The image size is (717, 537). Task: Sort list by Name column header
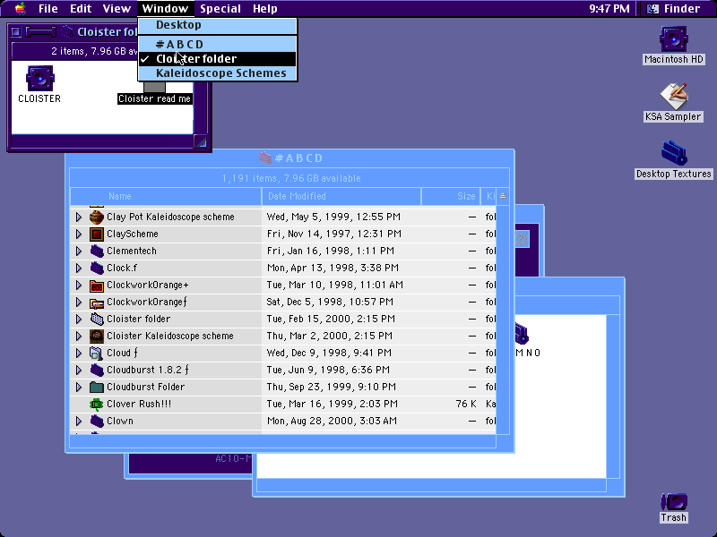[x=166, y=196]
